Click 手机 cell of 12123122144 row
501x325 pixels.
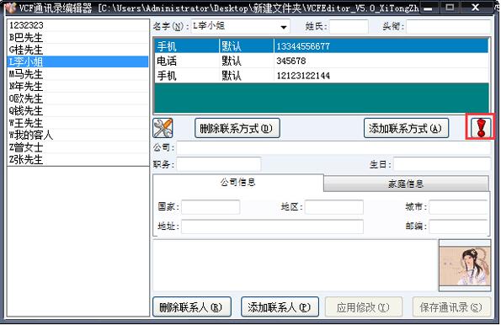coord(187,76)
